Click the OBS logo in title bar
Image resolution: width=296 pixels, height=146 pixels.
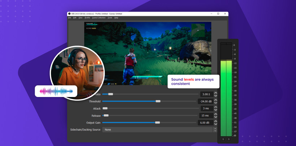(x=69, y=14)
